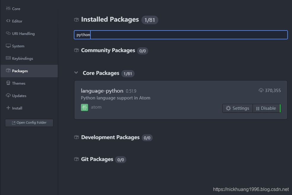Click the Git Packages section heading

(x=97, y=159)
